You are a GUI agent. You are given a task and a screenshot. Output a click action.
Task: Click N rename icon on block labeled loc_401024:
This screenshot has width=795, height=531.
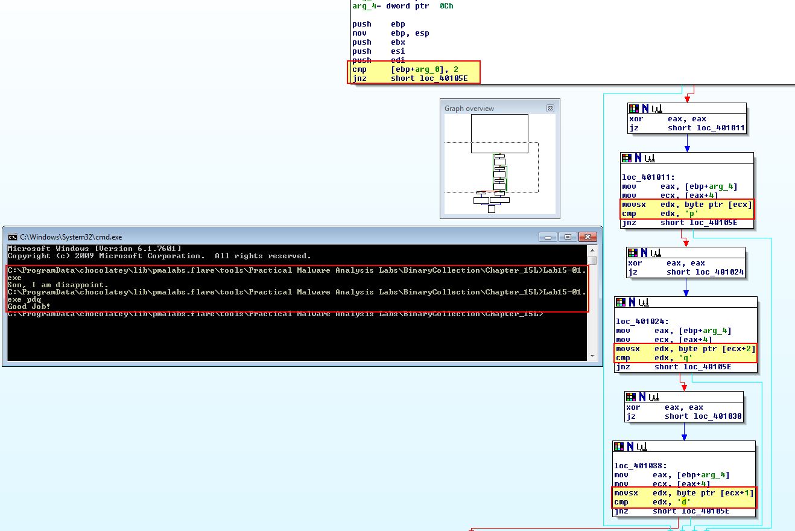(x=632, y=302)
